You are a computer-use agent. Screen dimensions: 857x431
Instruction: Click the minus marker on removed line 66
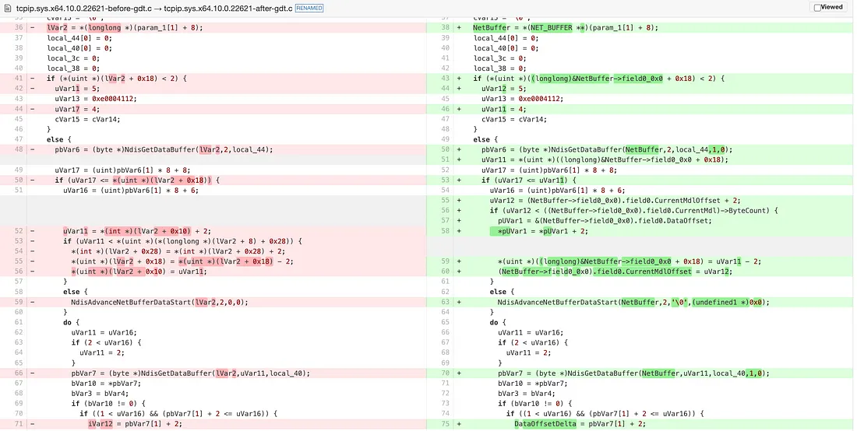32,373
